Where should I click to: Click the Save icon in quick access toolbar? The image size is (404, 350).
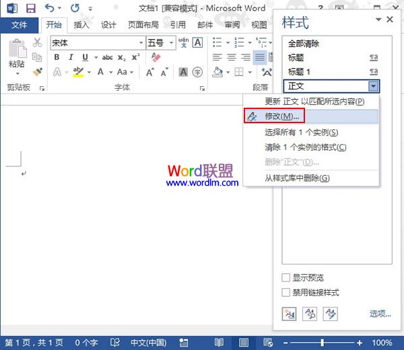[30, 9]
